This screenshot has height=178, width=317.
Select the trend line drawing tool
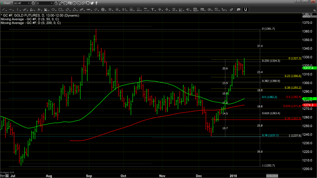(x=4, y=10)
